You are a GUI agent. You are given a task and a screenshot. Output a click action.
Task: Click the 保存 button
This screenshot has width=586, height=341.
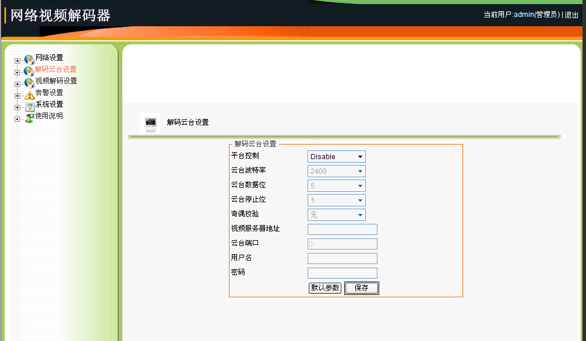[x=361, y=288]
